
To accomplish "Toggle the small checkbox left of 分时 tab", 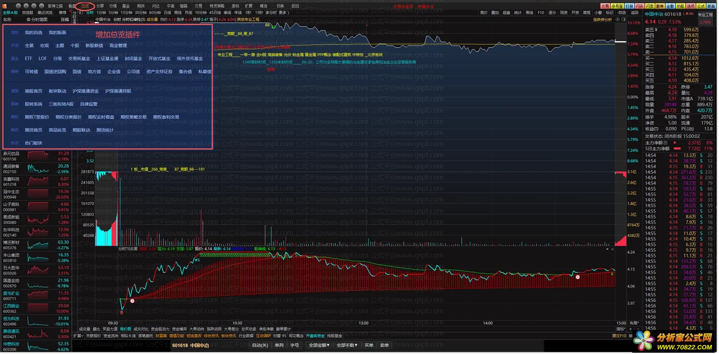I will pos(81,13).
